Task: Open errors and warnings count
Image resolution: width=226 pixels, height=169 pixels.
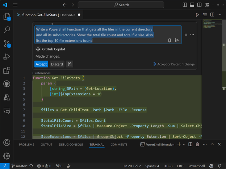Action: 44,166
